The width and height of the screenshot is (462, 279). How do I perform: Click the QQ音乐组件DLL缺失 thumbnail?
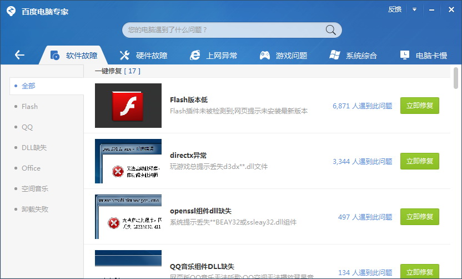[x=128, y=264]
